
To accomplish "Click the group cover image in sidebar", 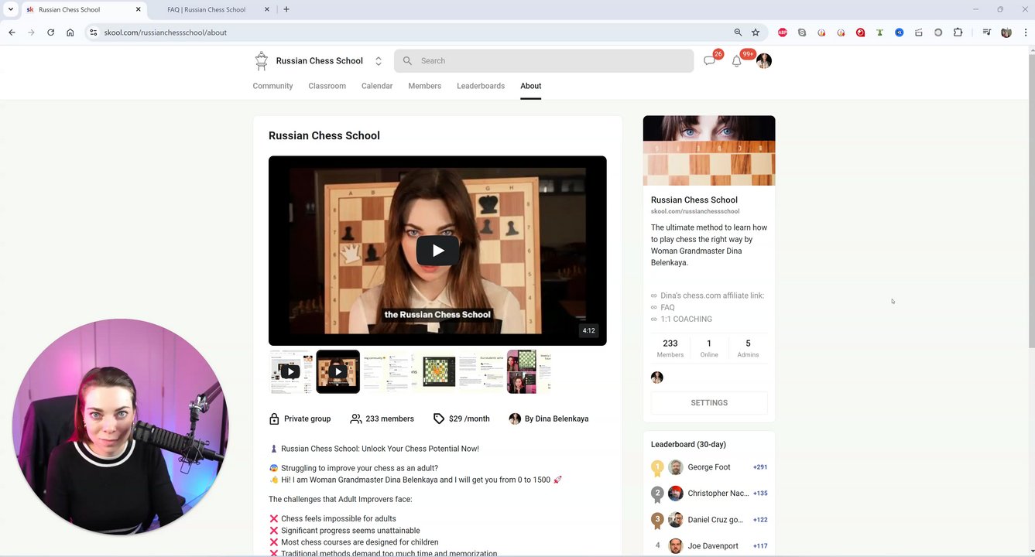I will coord(709,151).
